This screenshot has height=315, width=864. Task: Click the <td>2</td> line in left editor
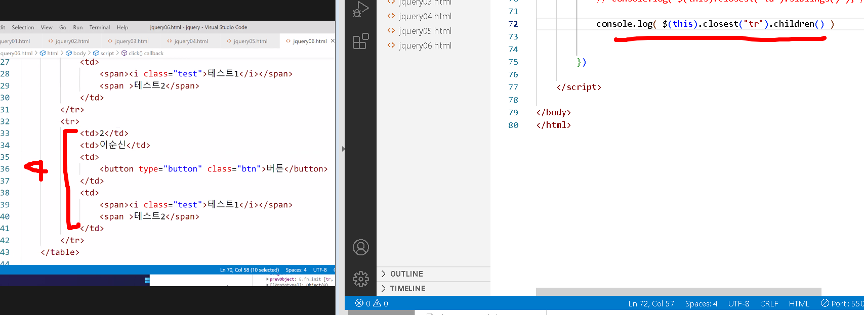[x=104, y=133]
